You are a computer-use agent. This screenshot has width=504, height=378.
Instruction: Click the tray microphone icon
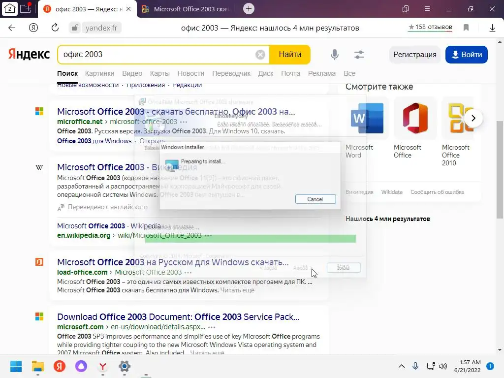click(x=415, y=366)
